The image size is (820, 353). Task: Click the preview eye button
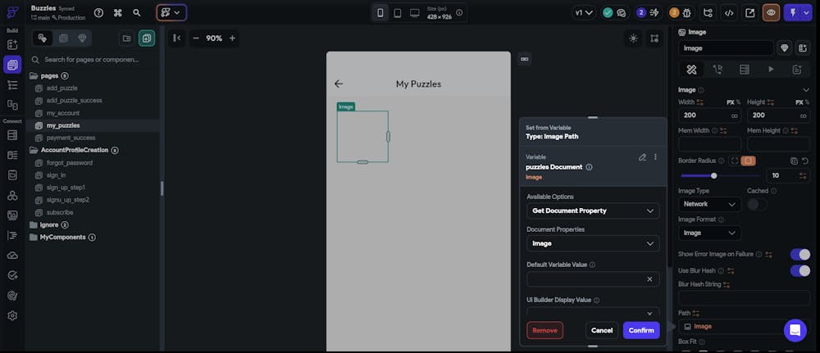coord(771,13)
